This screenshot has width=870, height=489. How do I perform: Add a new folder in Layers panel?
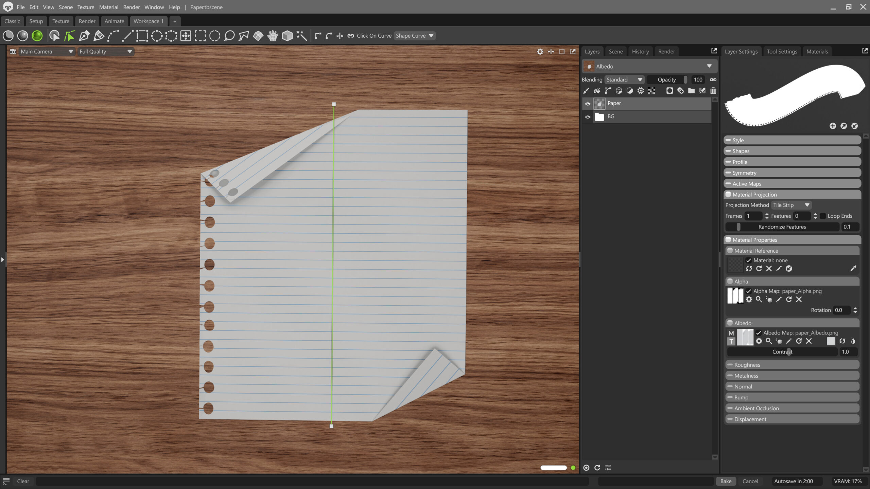click(691, 91)
